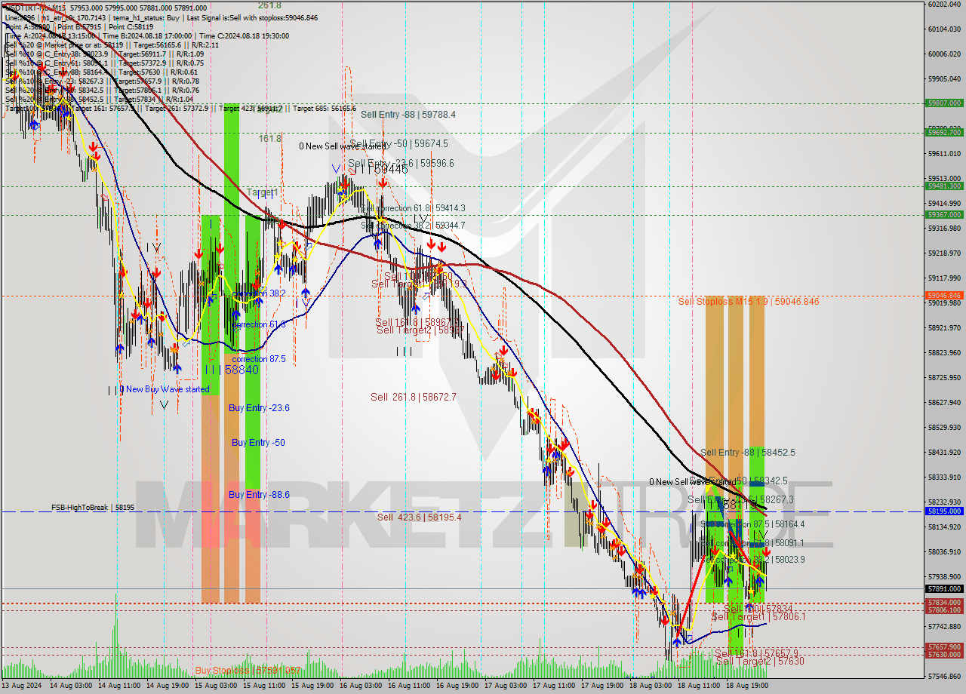The width and height of the screenshot is (966, 694).
Task: Click the '18 Aug 03:00' time label
Action: click(651, 686)
